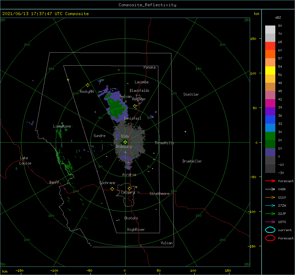Click the green 22JP arrow symbol
Screen dimensions: 295x275
tap(270, 214)
